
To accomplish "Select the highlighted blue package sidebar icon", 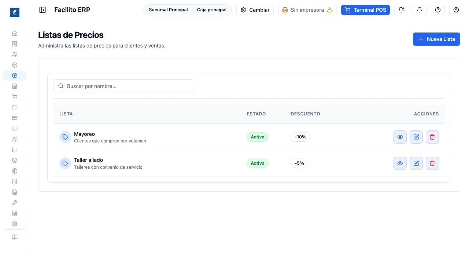I will pos(15,76).
